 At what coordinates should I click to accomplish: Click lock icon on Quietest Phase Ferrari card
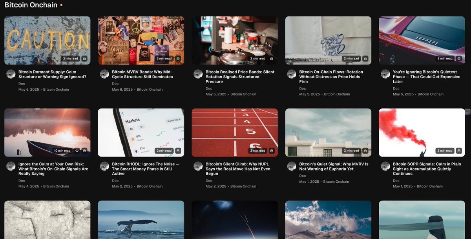point(459,59)
